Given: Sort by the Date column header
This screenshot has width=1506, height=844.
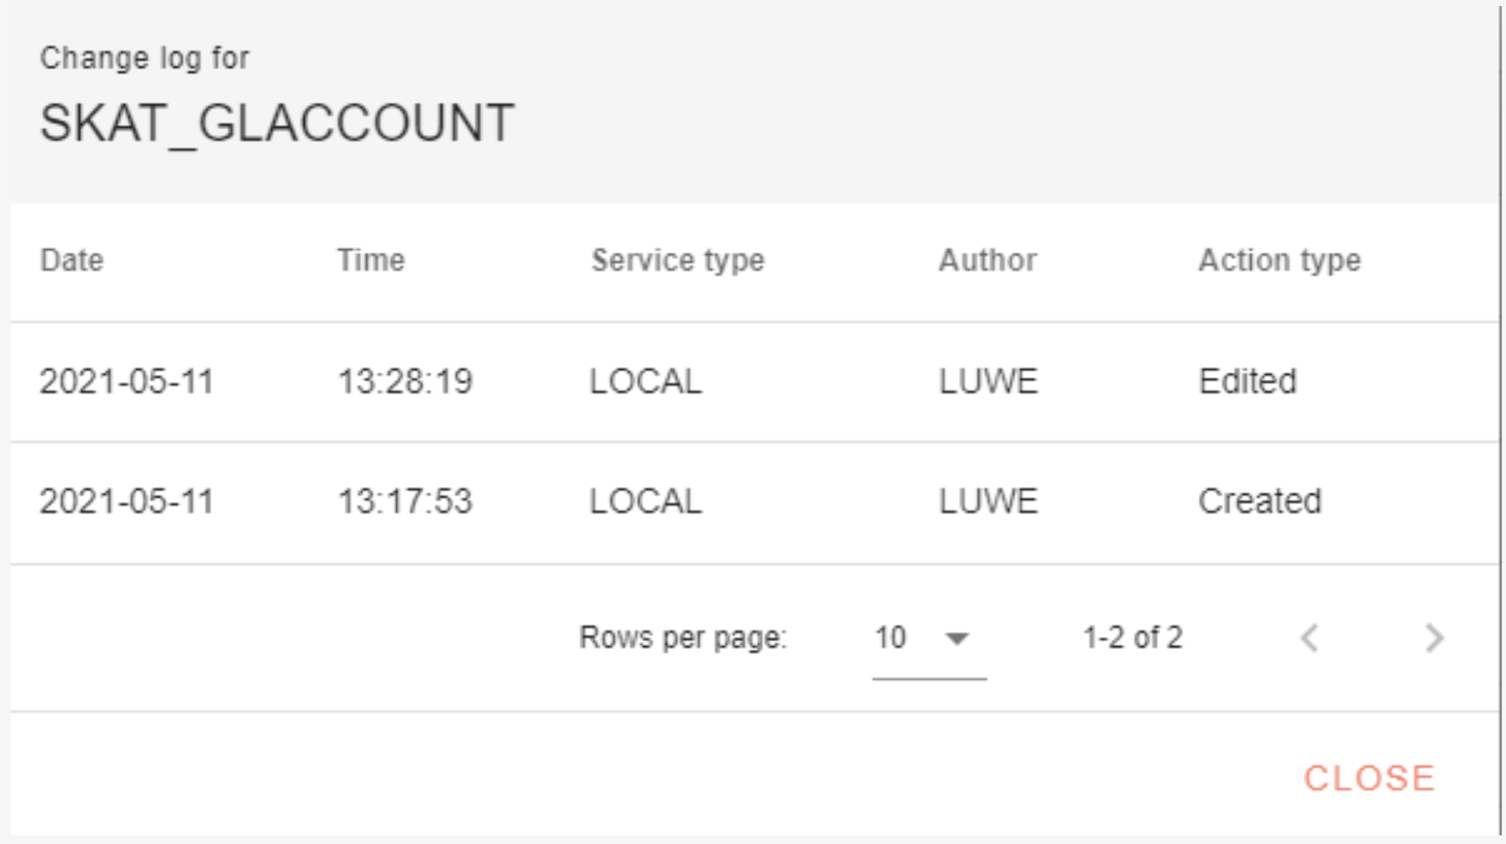Looking at the screenshot, I should pos(72,260).
